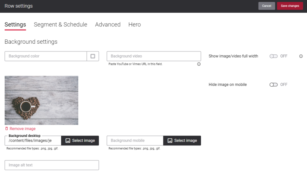Switch to the Settings tab
The image size is (307, 173).
point(15,25)
